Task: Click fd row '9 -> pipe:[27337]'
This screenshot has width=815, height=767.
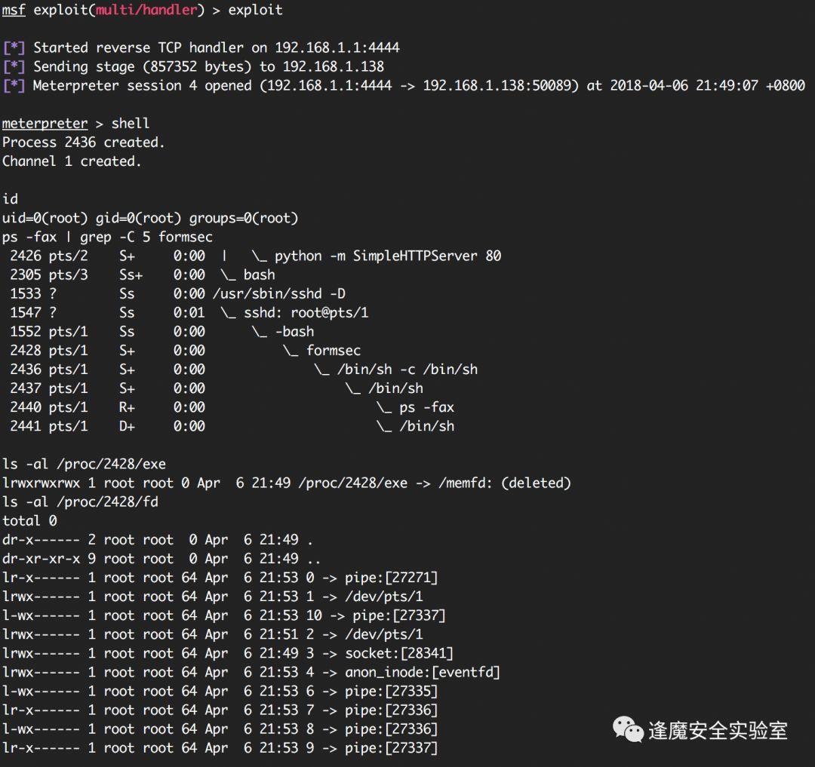Action: pyautogui.click(x=220, y=748)
